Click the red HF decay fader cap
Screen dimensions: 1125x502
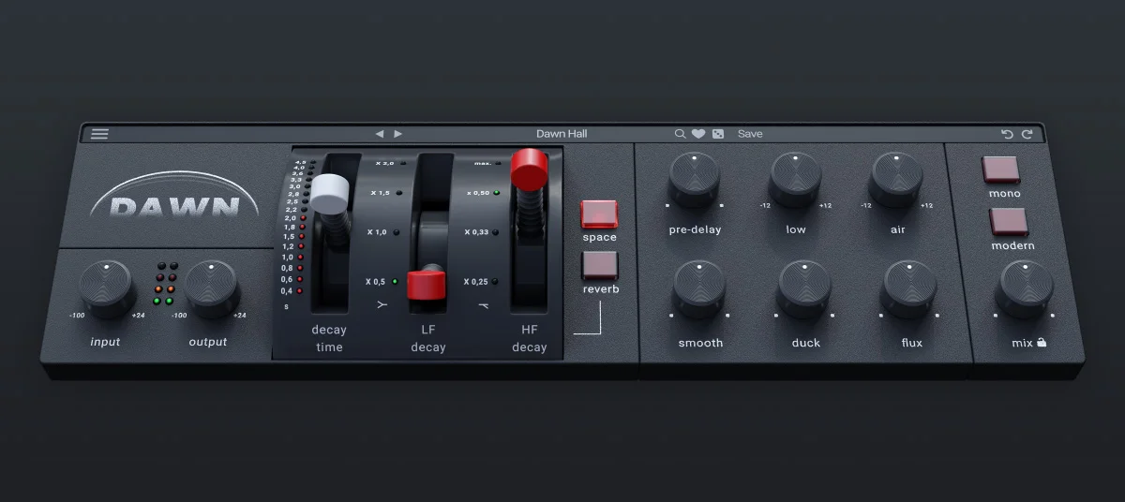tap(529, 170)
